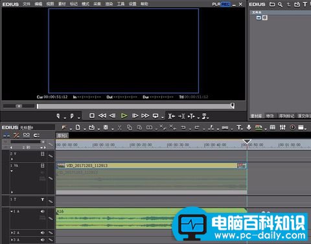Move to next edit point icon
Screen dimensions: 311x244
pyautogui.click(x=181, y=116)
